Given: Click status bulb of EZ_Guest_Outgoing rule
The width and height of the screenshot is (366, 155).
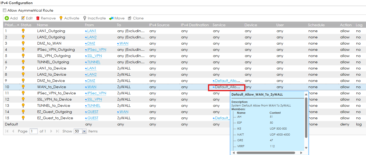Looking at the screenshot, I should (23, 112).
